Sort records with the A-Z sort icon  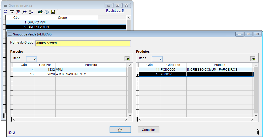click(31, 12)
